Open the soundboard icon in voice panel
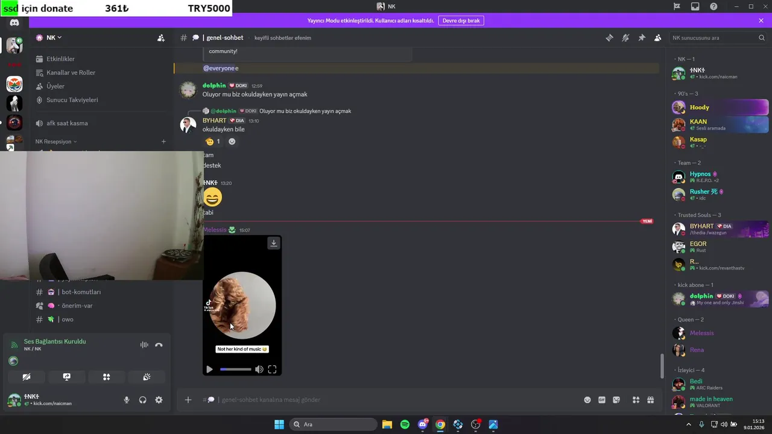Image resolution: width=772 pixels, height=434 pixels. tap(147, 377)
